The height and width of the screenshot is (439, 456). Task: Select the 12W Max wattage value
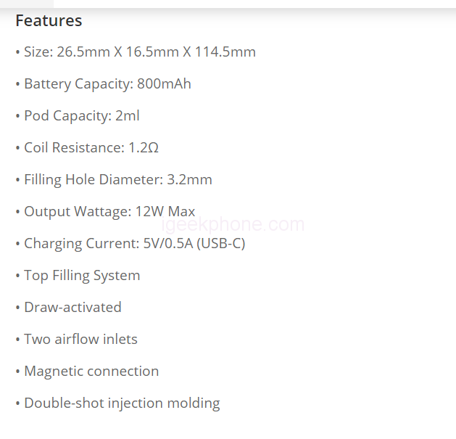pyautogui.click(x=165, y=212)
